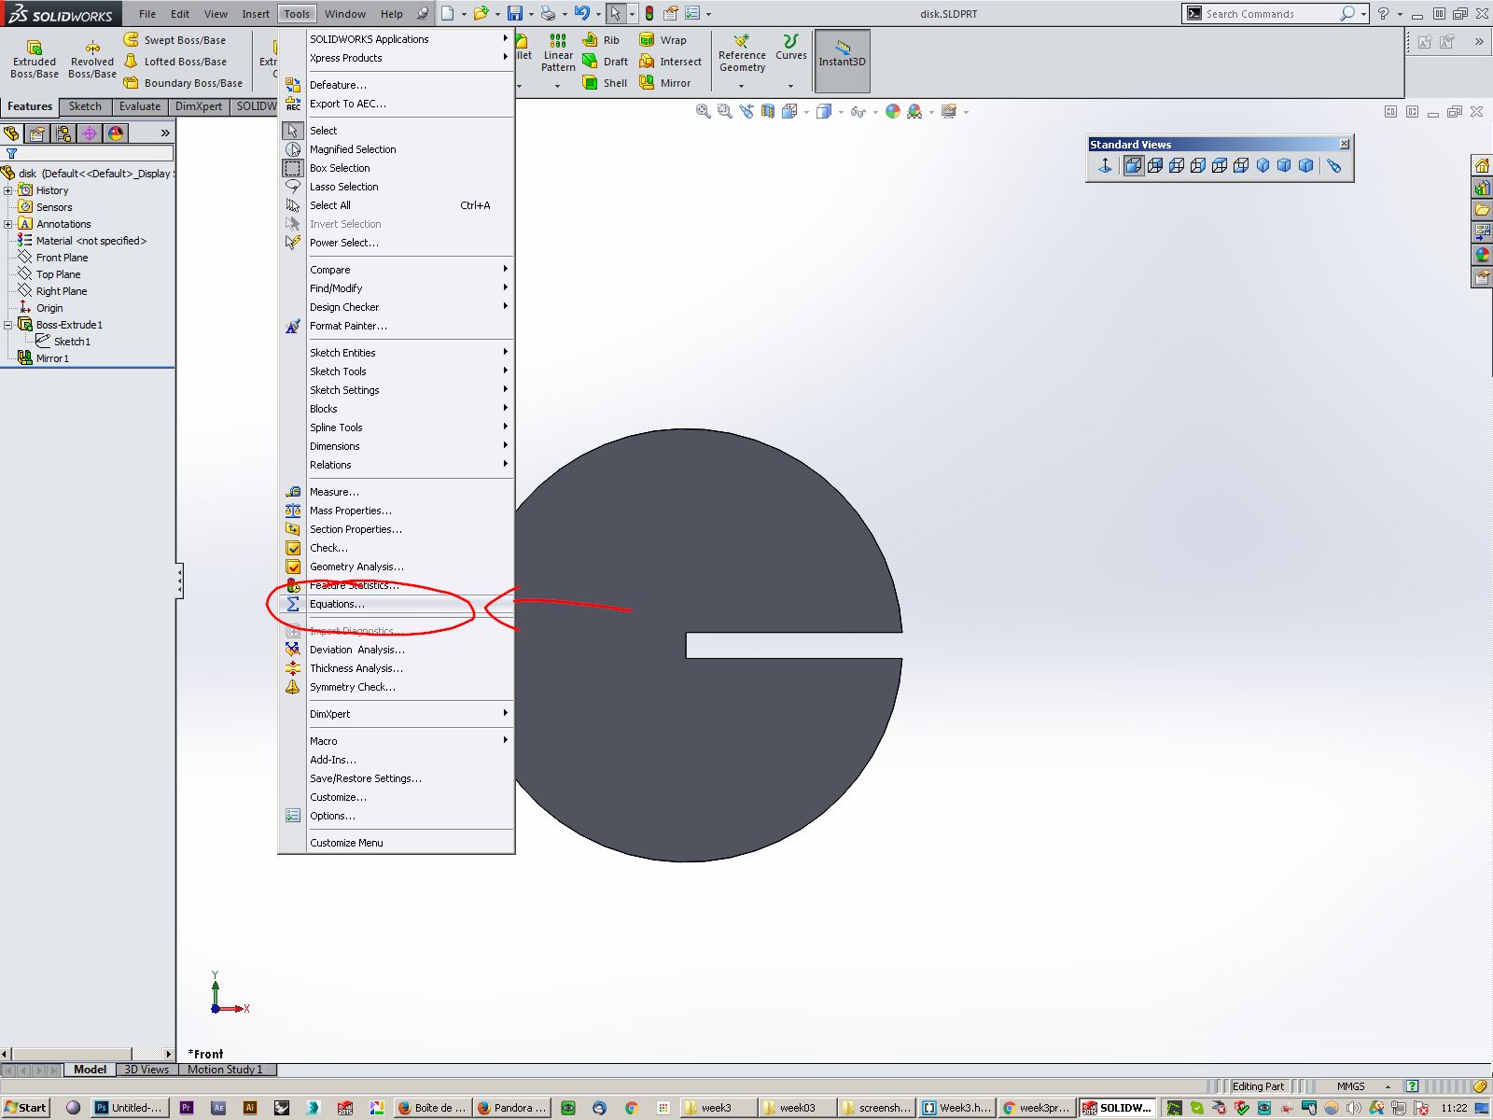The image size is (1493, 1120).
Task: Click the feature tree filter field
Action: [96, 153]
